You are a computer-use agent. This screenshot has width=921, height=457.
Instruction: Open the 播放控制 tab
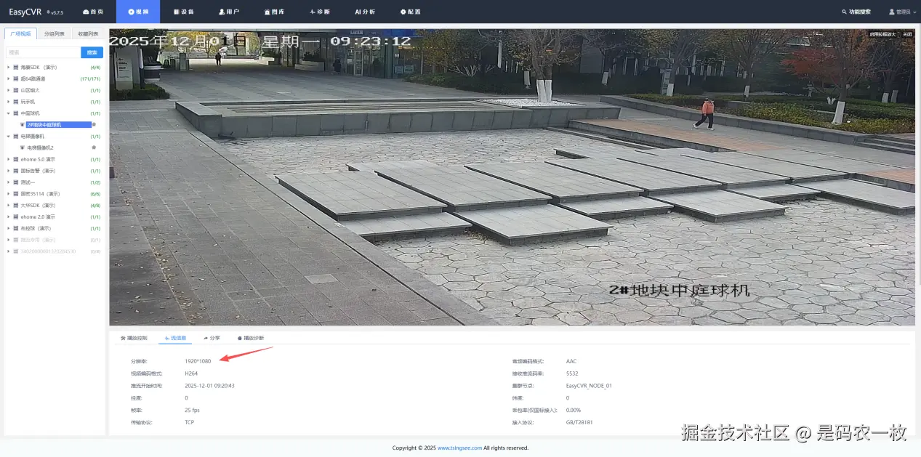pyautogui.click(x=134, y=338)
